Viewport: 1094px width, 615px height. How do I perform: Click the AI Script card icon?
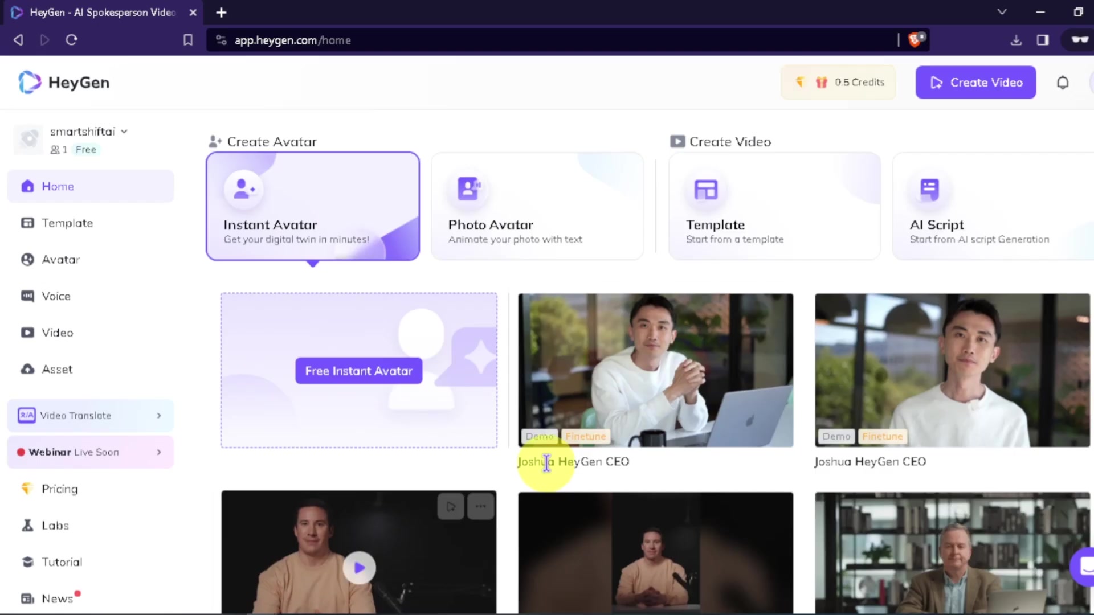929,189
